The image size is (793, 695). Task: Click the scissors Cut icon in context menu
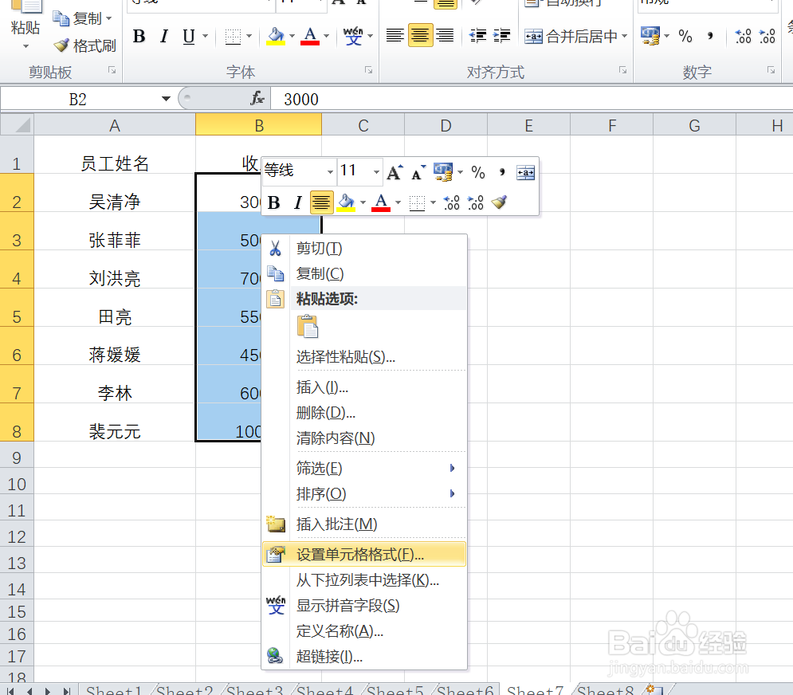click(x=275, y=248)
